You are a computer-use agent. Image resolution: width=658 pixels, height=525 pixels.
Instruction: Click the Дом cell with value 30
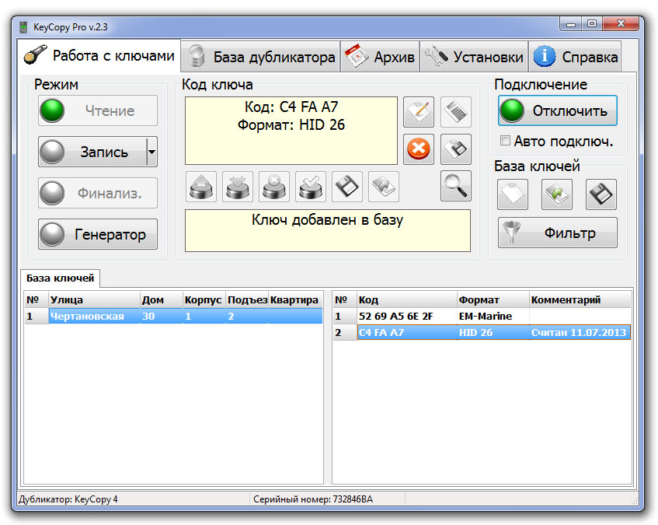coord(162,317)
